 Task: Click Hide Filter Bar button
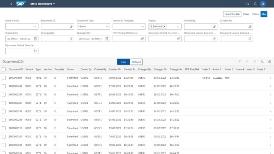coord(232,14)
